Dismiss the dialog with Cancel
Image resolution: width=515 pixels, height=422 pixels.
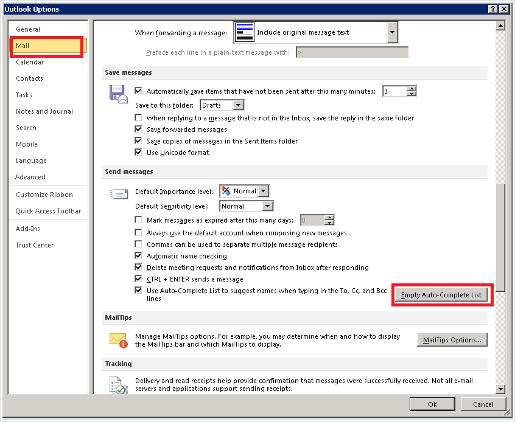[x=483, y=404]
